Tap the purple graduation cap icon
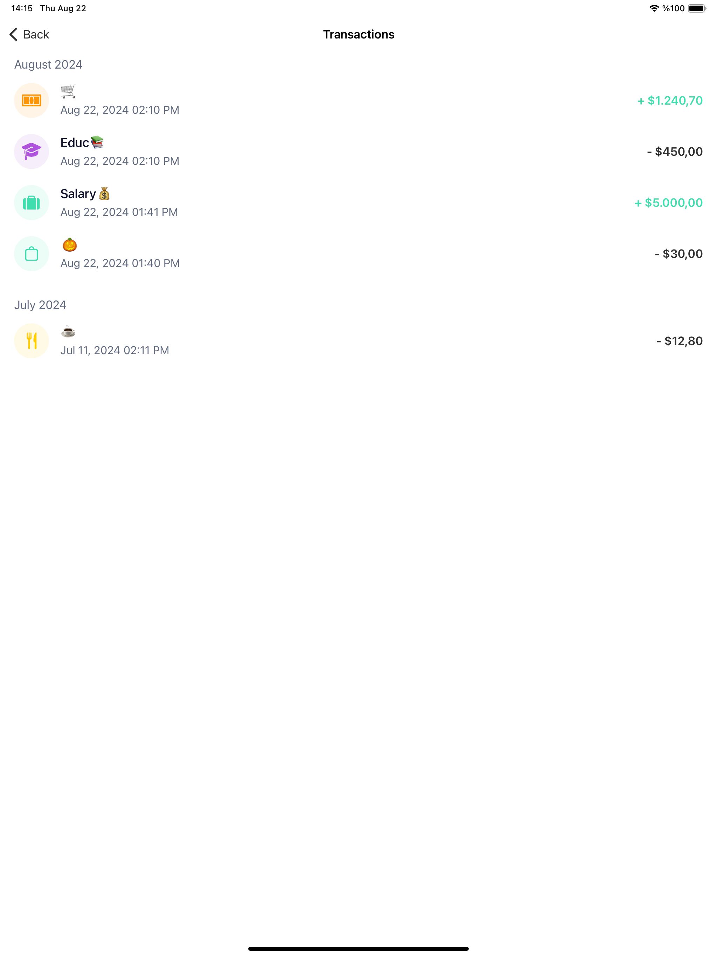Viewport: 717px width, 956px height. coord(32,152)
